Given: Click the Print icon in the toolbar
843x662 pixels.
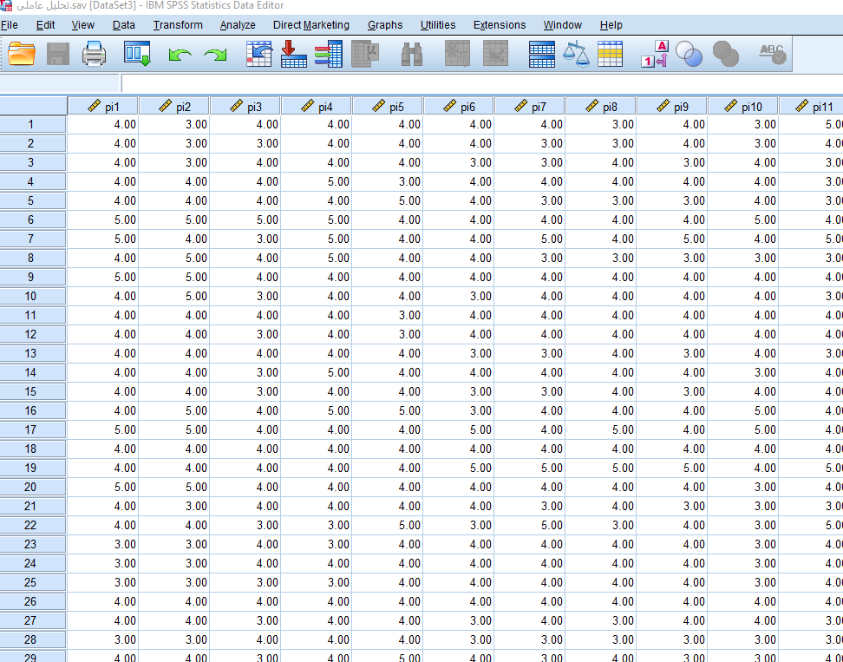Looking at the screenshot, I should (x=94, y=55).
